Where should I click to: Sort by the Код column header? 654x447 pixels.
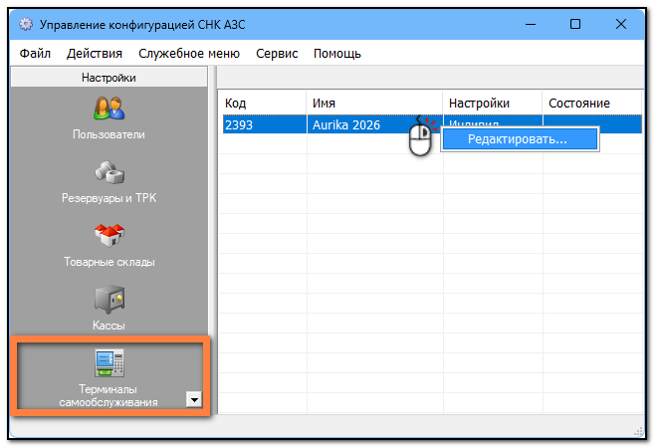click(x=263, y=103)
